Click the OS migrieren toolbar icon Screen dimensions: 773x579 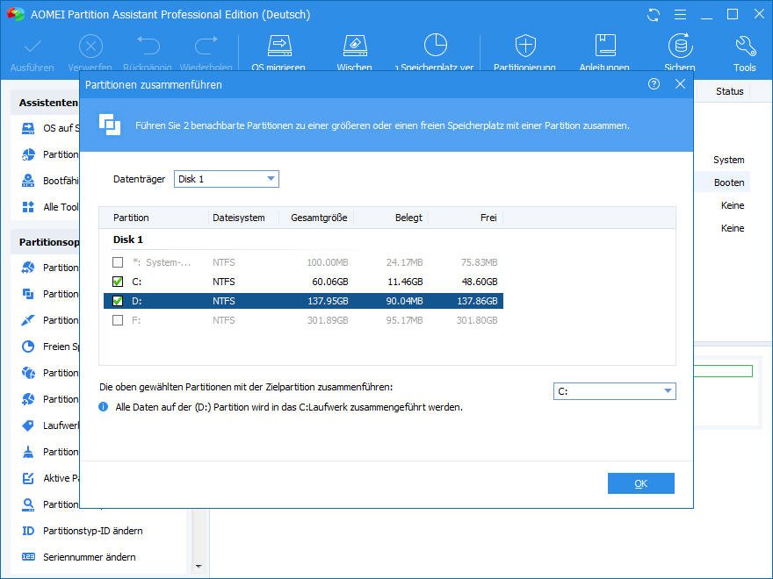point(278,46)
